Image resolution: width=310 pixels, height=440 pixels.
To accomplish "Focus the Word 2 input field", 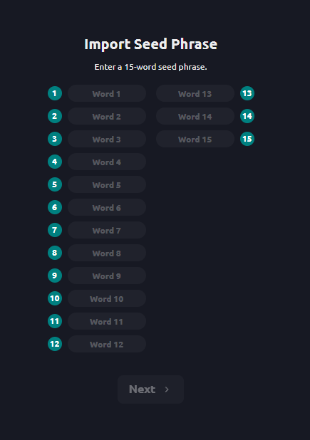I will pyautogui.click(x=107, y=116).
